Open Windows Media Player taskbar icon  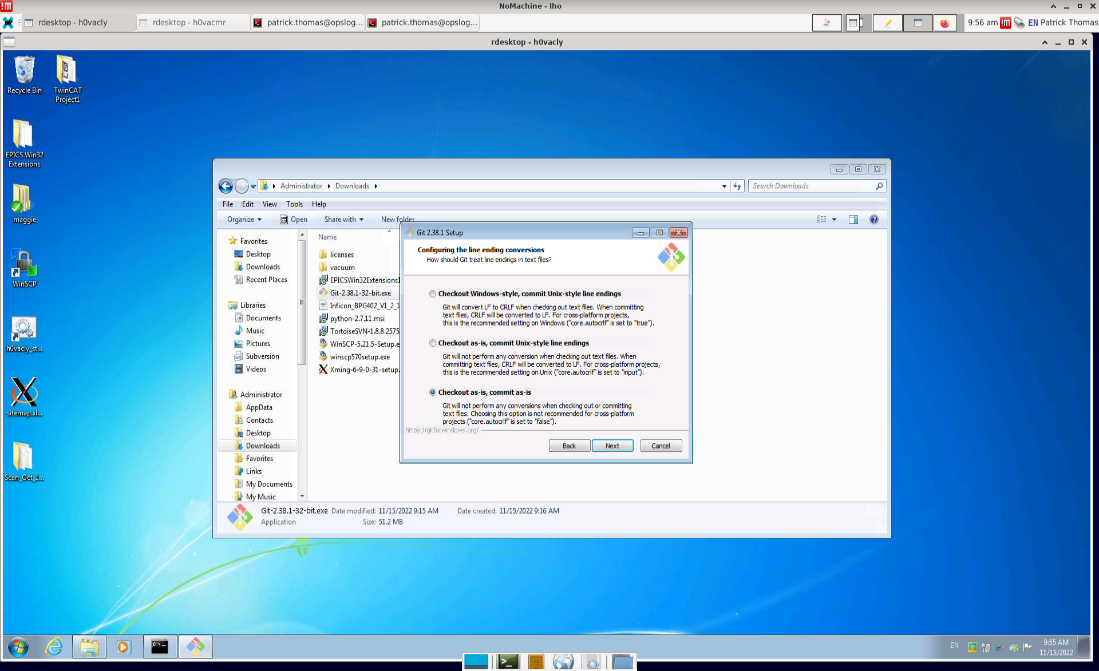(x=124, y=647)
